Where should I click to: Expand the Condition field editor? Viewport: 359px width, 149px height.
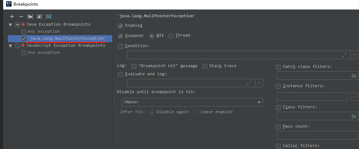344,55
